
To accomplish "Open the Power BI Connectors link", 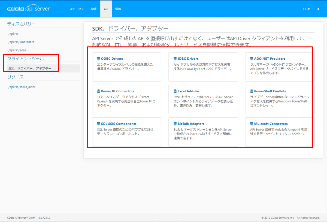I will click(118, 91).
